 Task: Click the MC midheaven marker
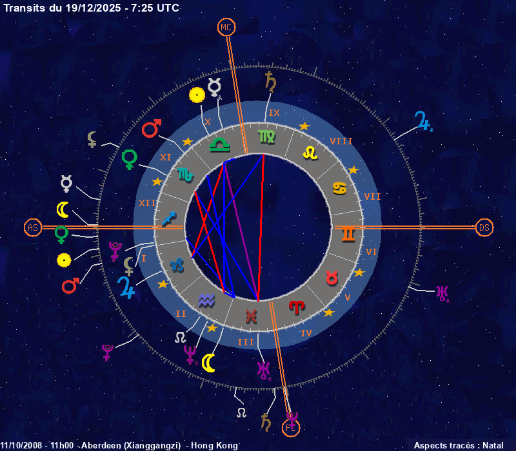226,27
